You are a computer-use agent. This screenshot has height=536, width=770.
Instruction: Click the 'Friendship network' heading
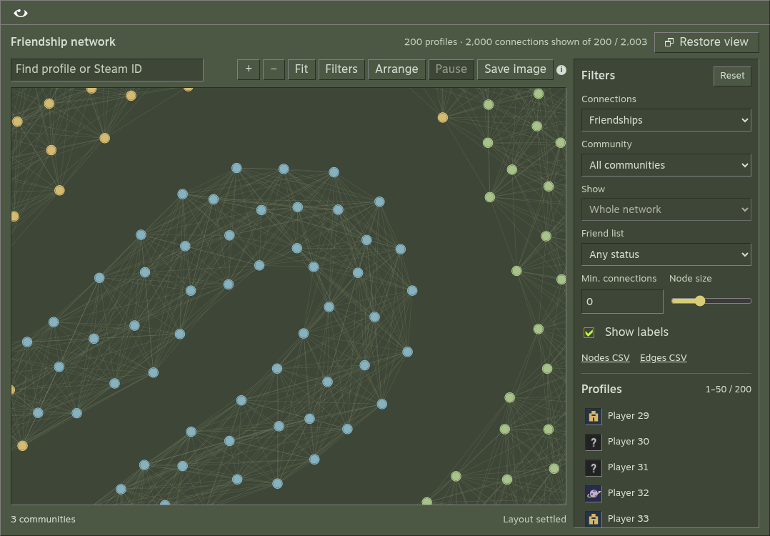tap(63, 41)
